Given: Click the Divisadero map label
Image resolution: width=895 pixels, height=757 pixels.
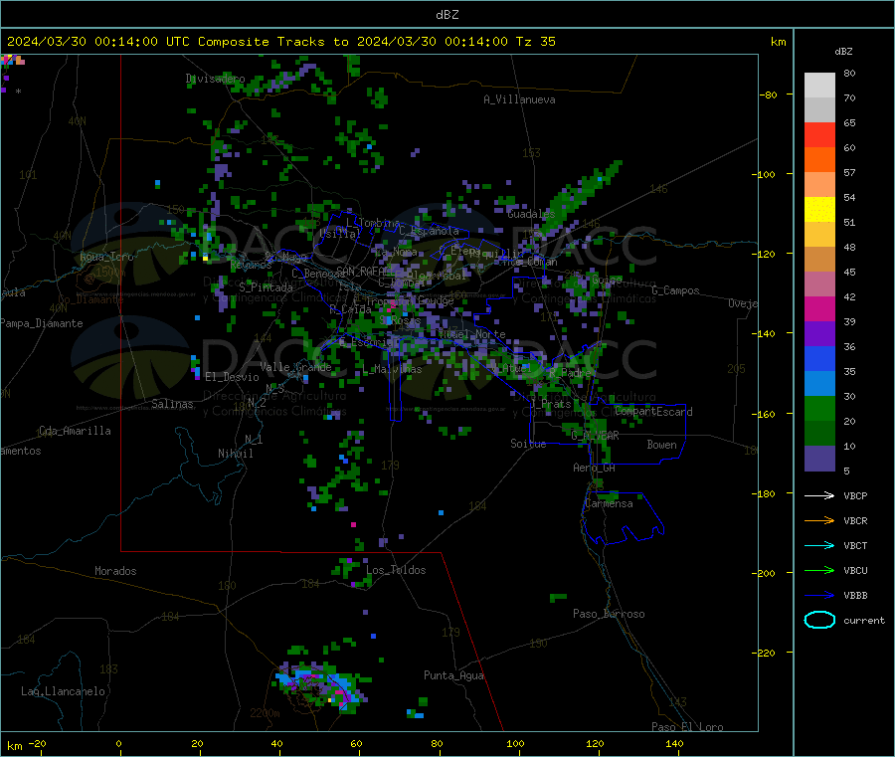Looking at the screenshot, I should point(215,79).
